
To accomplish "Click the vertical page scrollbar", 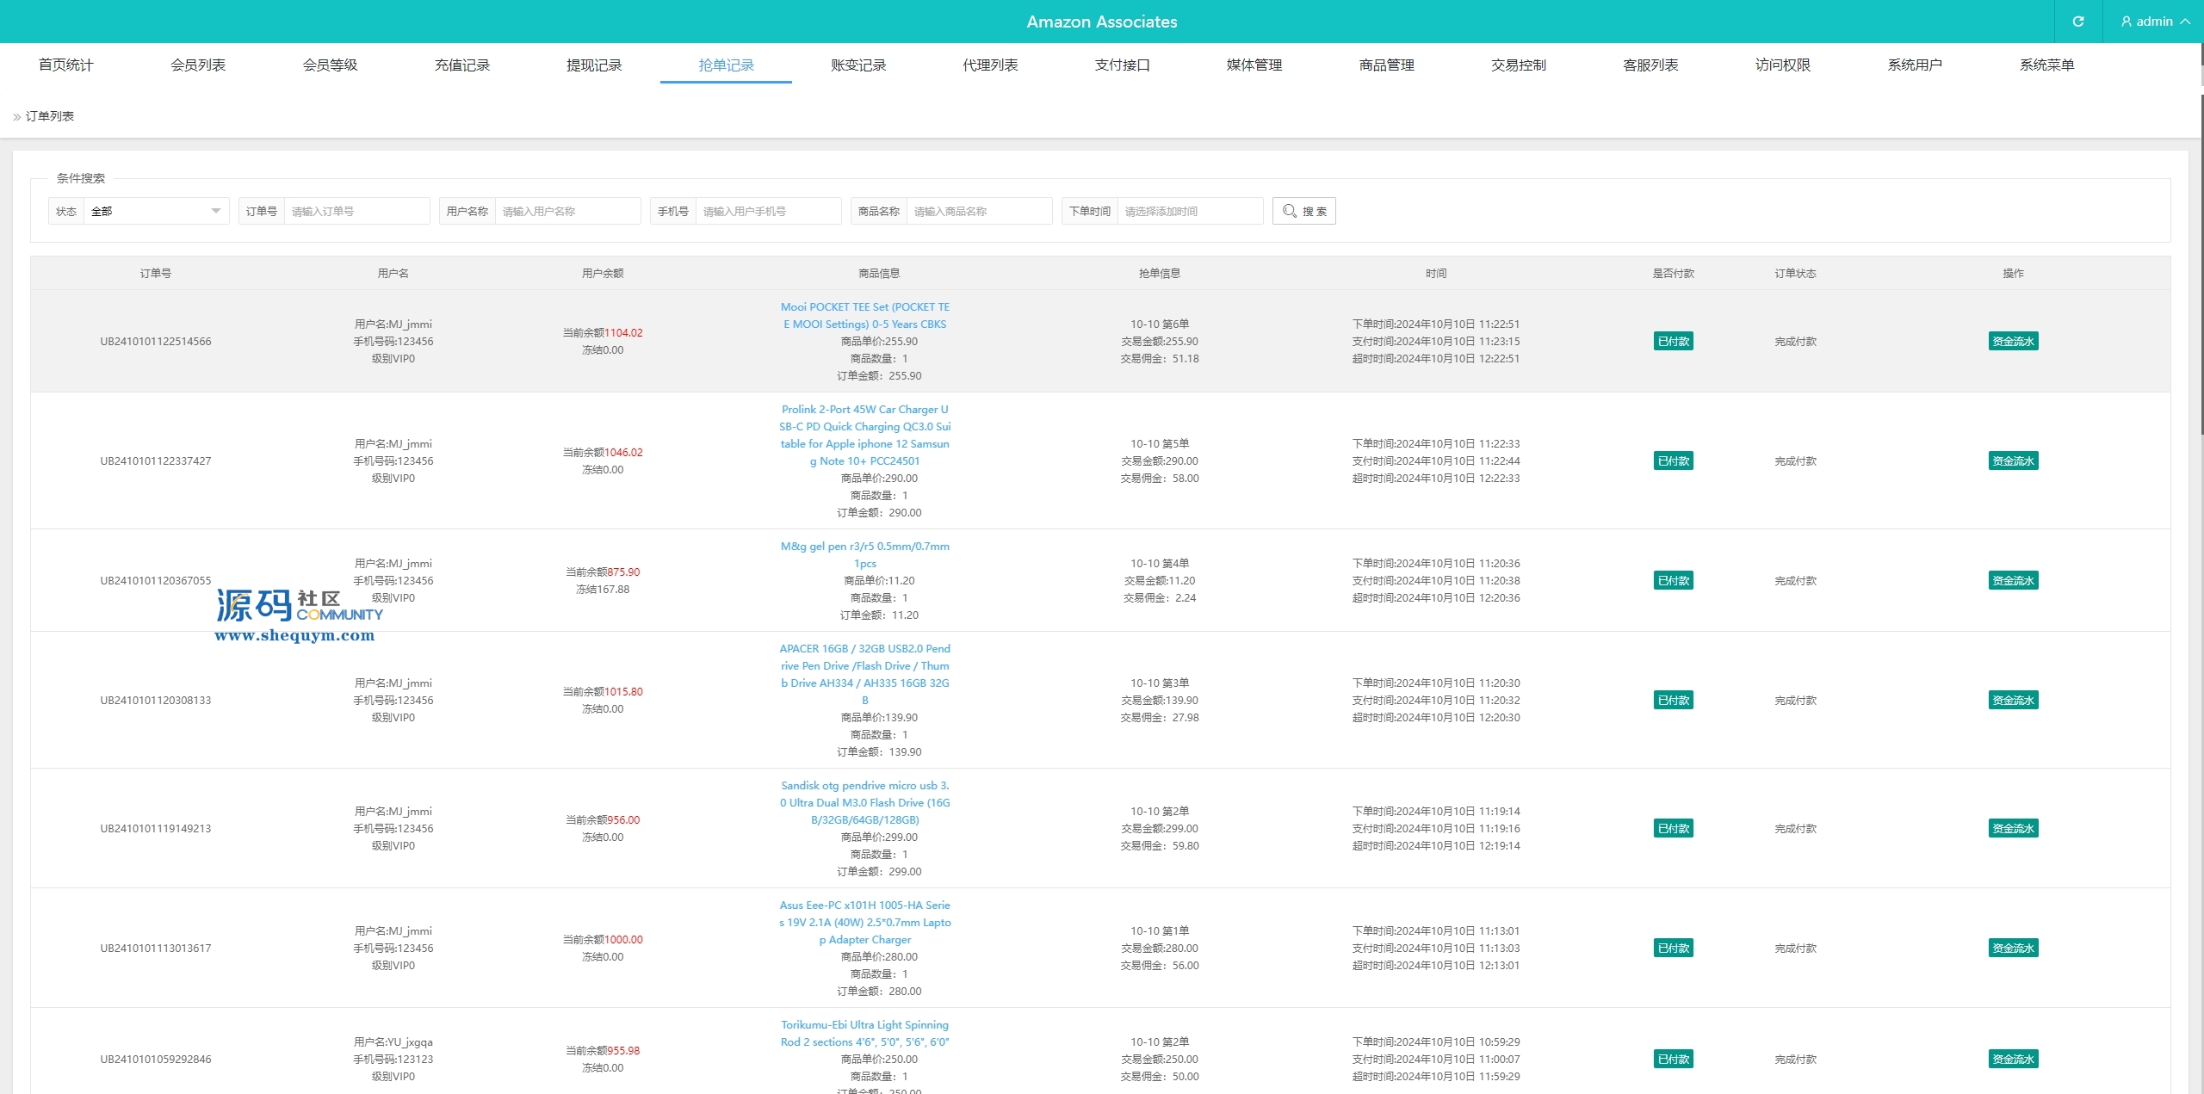I will [2201, 258].
